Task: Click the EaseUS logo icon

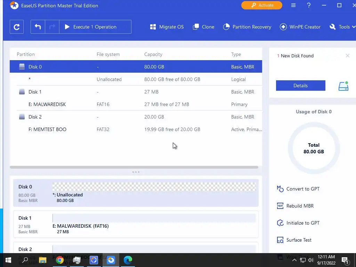Action: [14, 6]
